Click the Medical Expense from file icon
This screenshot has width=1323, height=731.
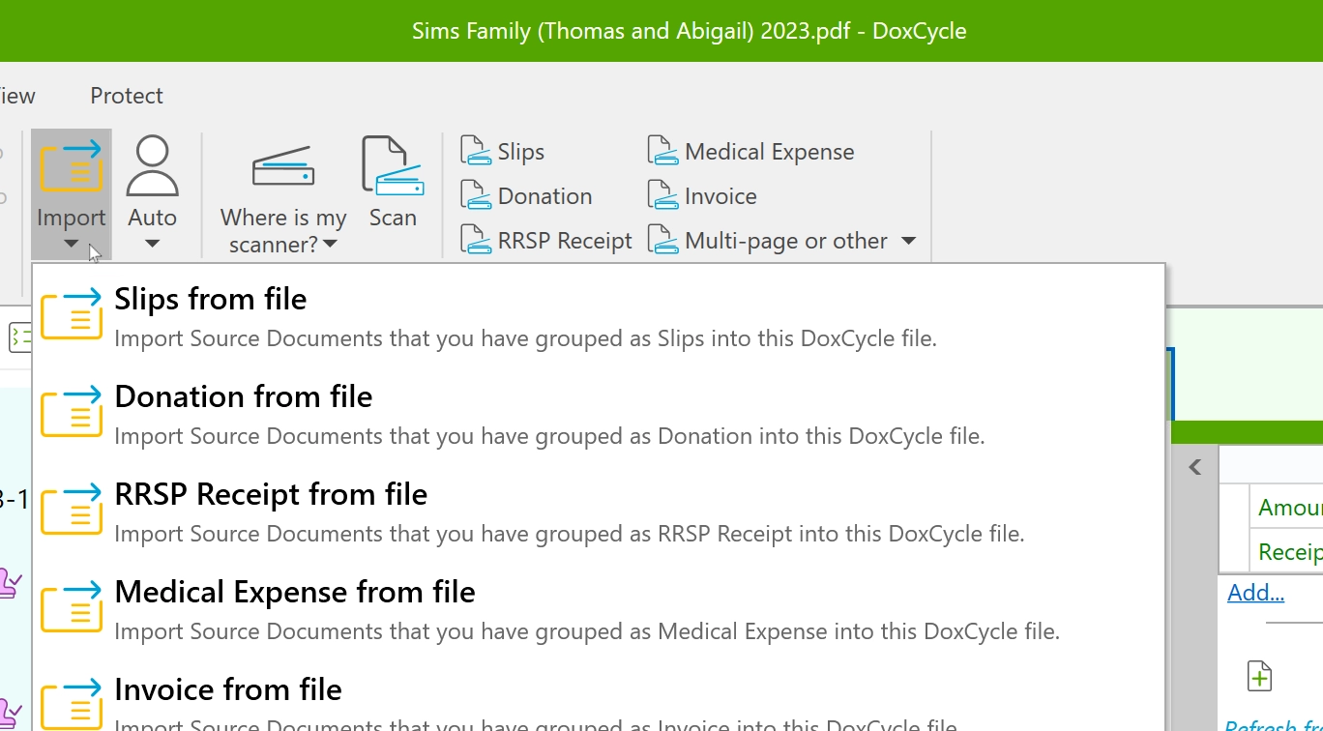click(x=72, y=605)
